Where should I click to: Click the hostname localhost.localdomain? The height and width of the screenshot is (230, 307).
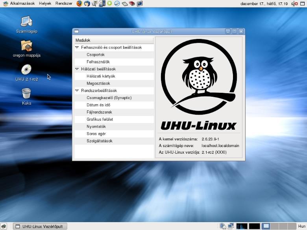(x=220, y=146)
